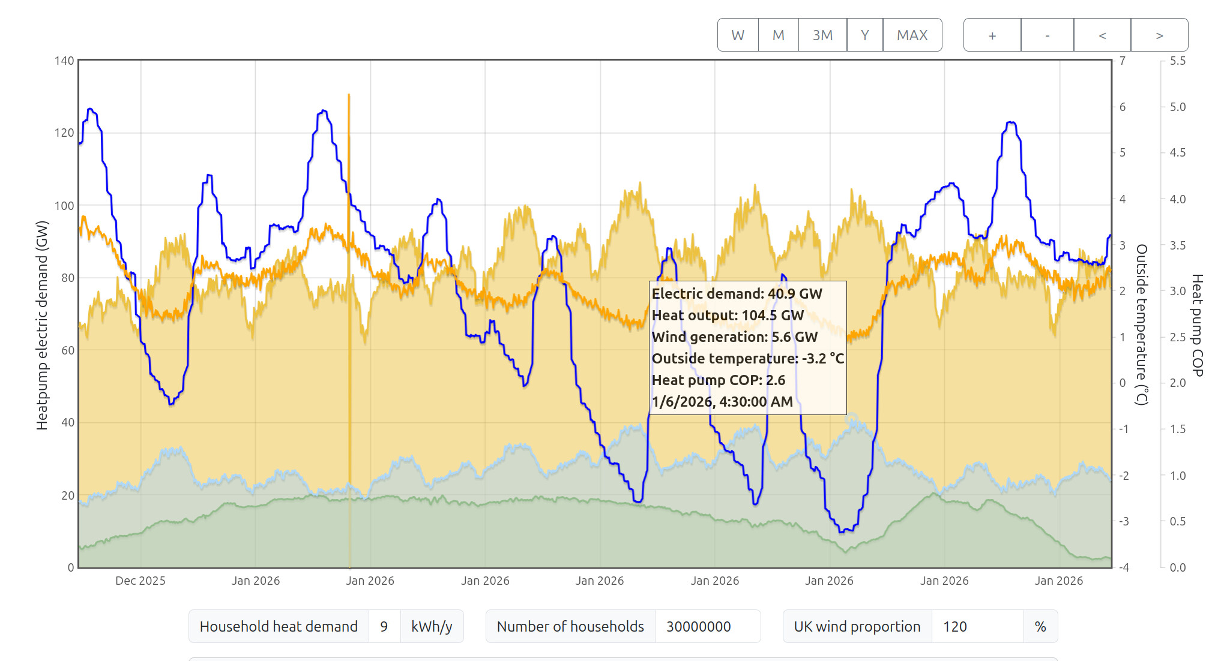Click the Heat pump COP axis label
This screenshot has width=1221, height=661.
(1197, 325)
